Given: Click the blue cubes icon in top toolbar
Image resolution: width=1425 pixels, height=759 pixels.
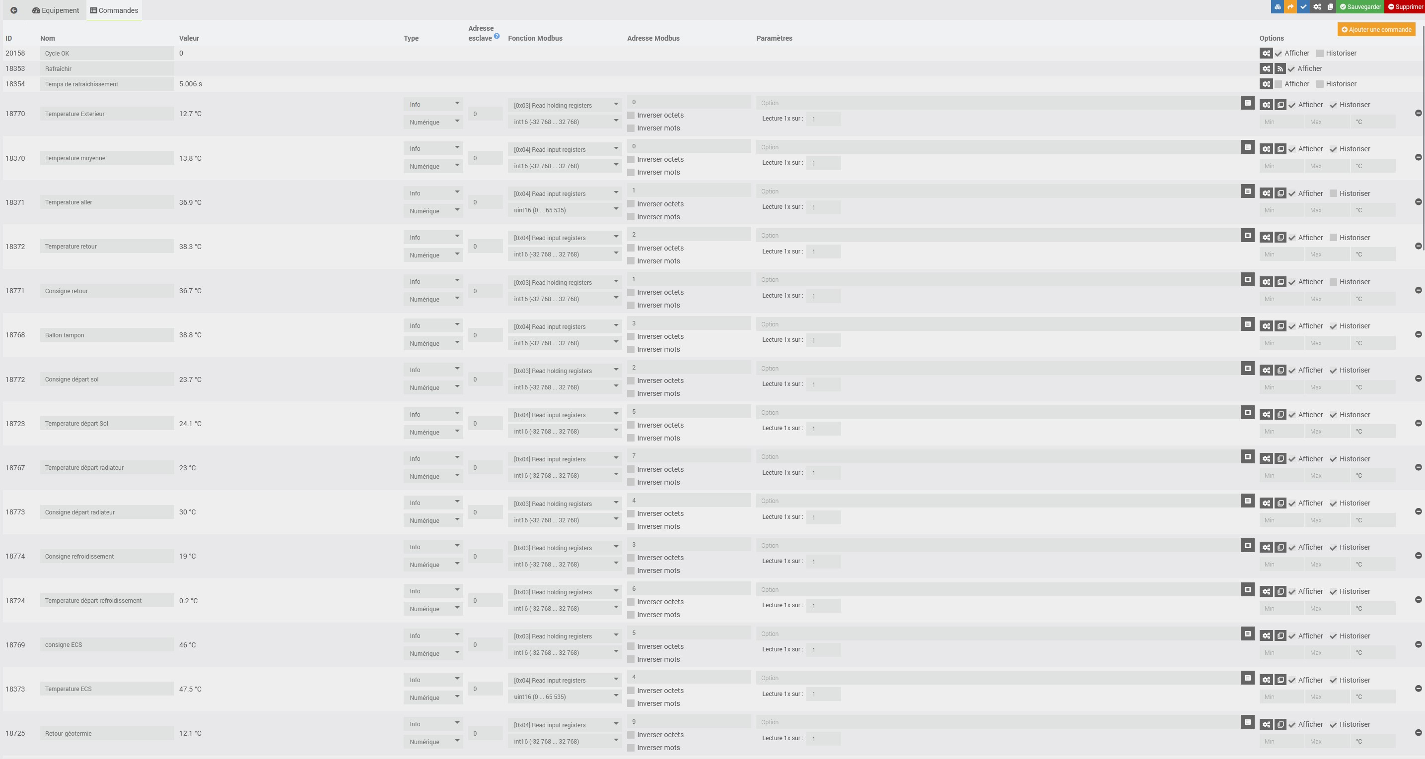Looking at the screenshot, I should tap(1278, 6).
